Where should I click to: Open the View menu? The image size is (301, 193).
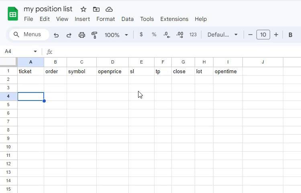62,19
